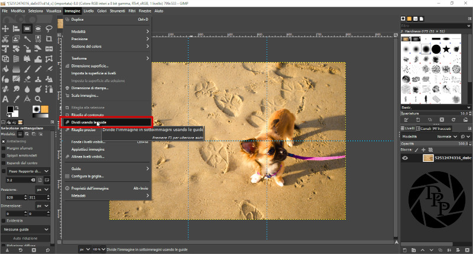Enable the Margini sfumati checkbox
The image size is (473, 254).
[3, 148]
